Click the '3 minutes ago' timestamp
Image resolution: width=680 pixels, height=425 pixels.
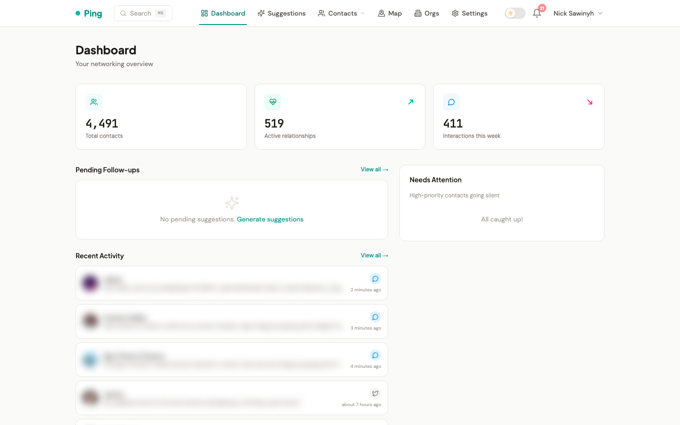click(x=365, y=328)
